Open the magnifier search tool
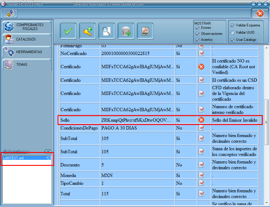 coord(107,31)
